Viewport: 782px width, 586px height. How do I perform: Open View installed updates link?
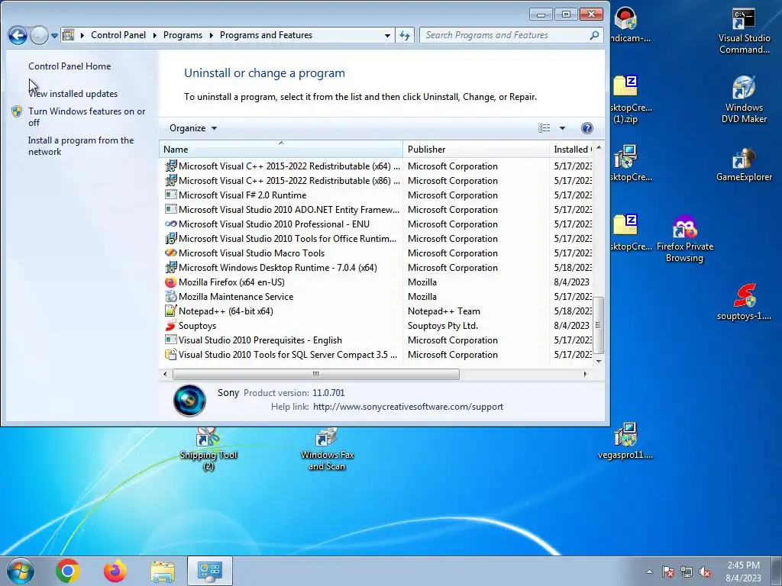coord(73,93)
